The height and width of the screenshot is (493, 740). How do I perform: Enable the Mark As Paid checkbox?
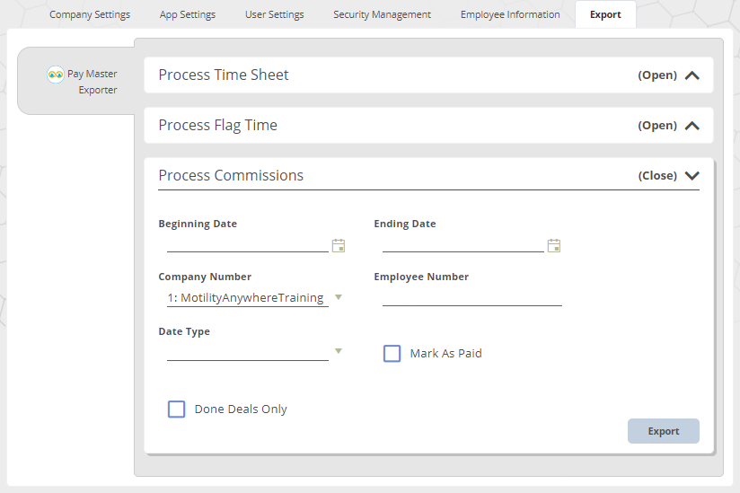point(392,353)
